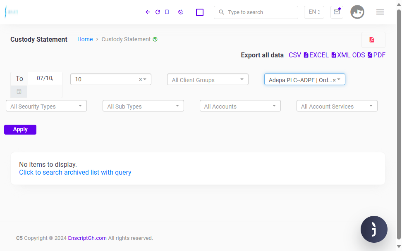Open All Sub Types dropdown
Image resolution: width=402 pixels, height=251 pixels.
[143, 106]
